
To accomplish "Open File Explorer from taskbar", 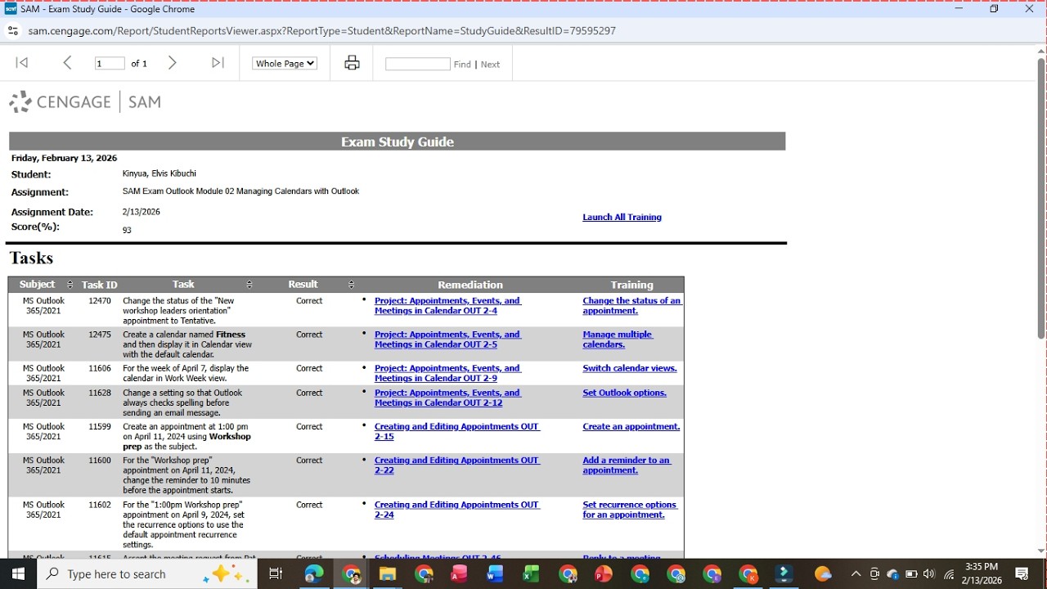I will click(x=387, y=573).
